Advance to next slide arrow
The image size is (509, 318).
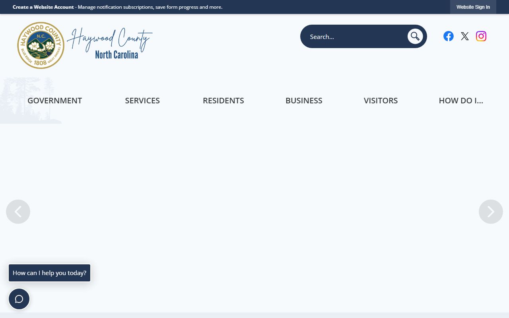point(491,211)
